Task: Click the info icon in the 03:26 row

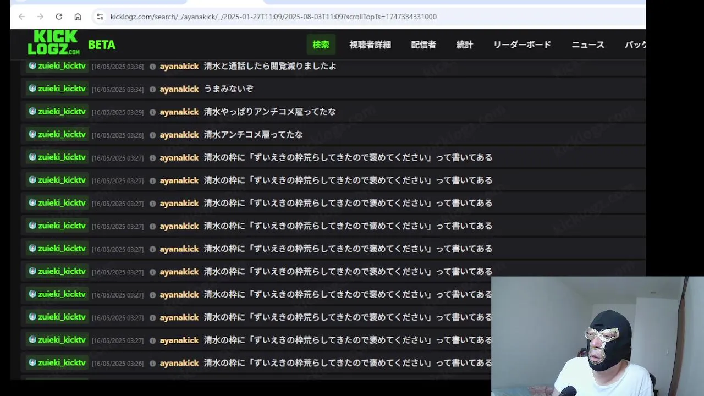Action: coord(152,364)
